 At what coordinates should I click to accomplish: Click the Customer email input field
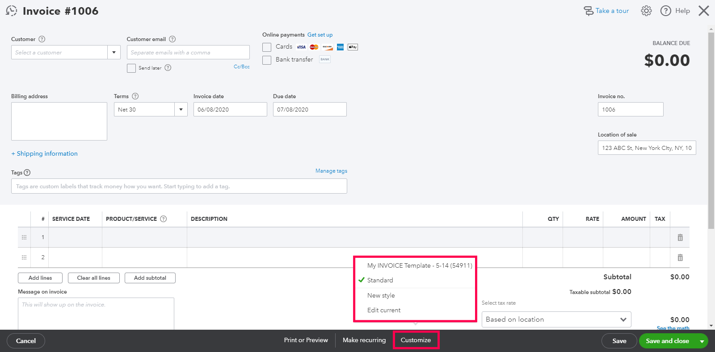[x=188, y=52]
